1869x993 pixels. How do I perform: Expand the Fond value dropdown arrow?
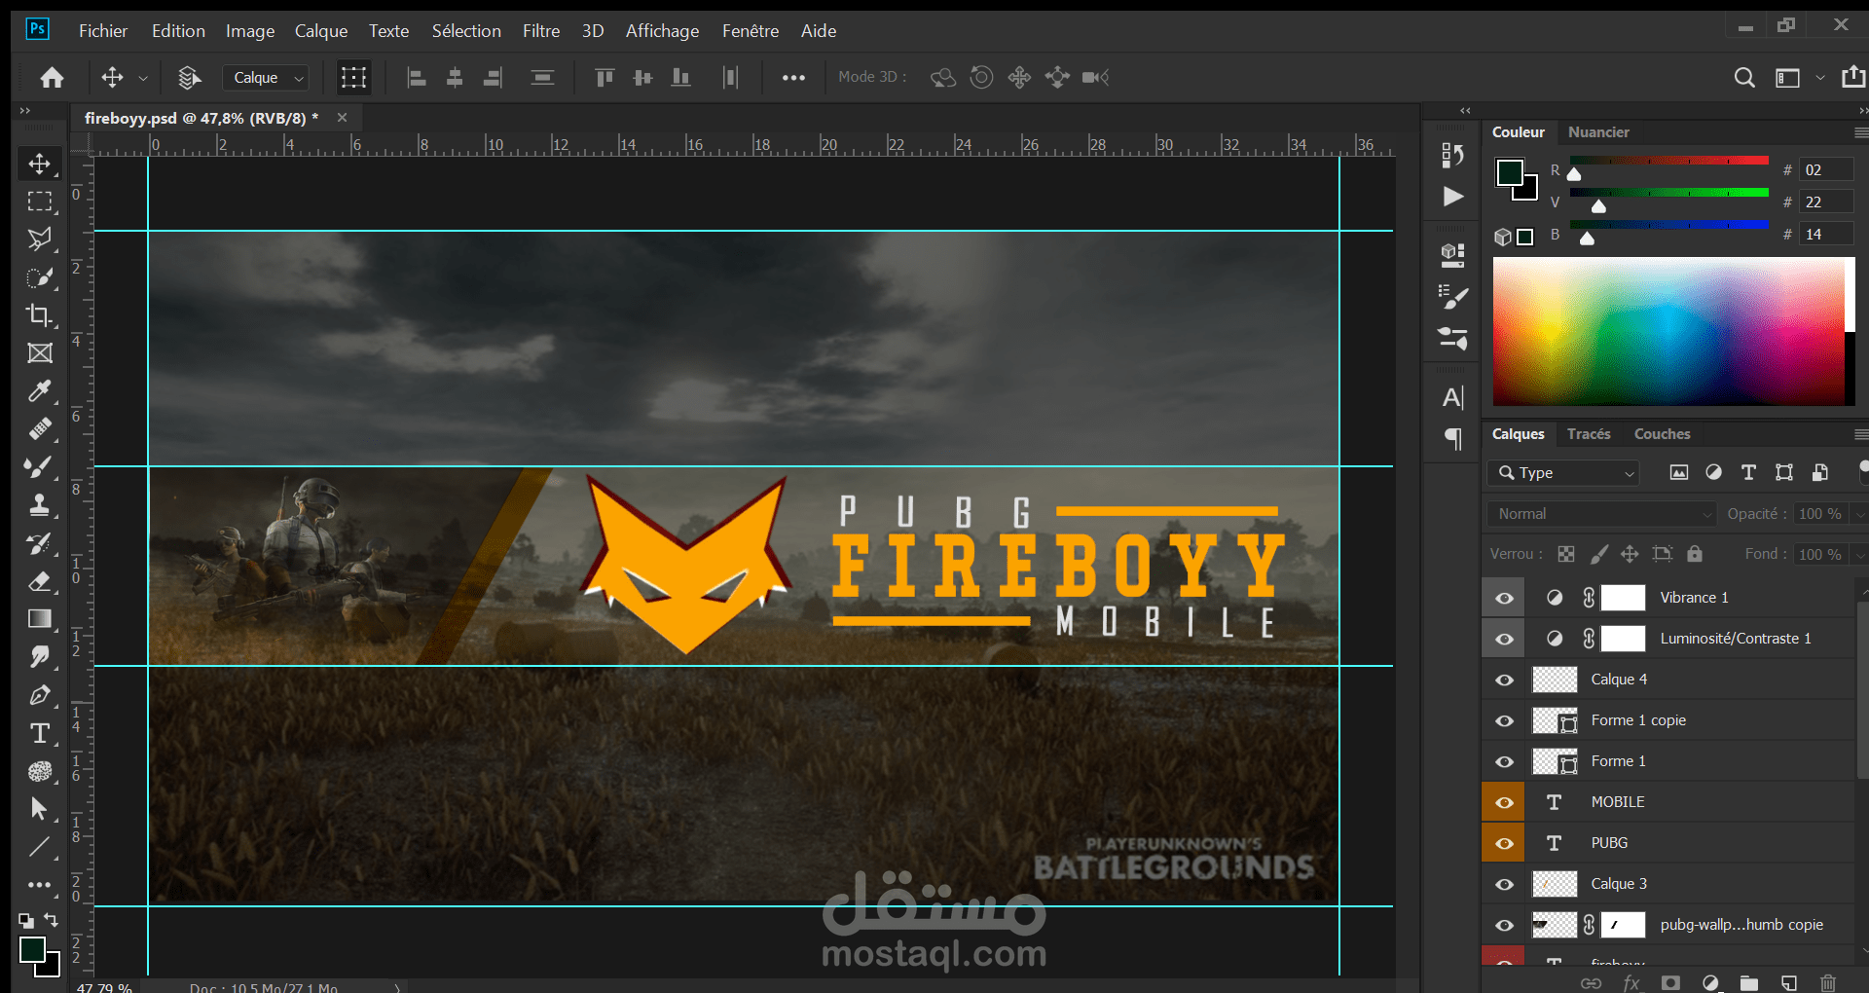click(1860, 554)
